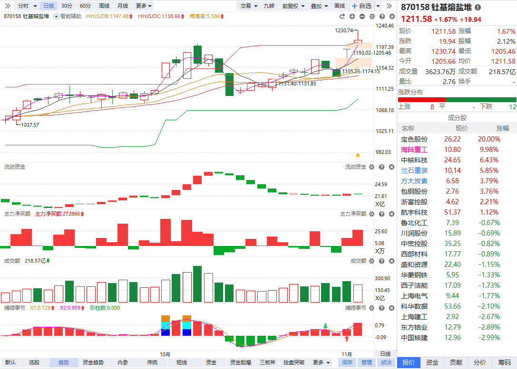Toggle the 画线 drawing mode
The image size is (517, 369).
click(339, 6)
